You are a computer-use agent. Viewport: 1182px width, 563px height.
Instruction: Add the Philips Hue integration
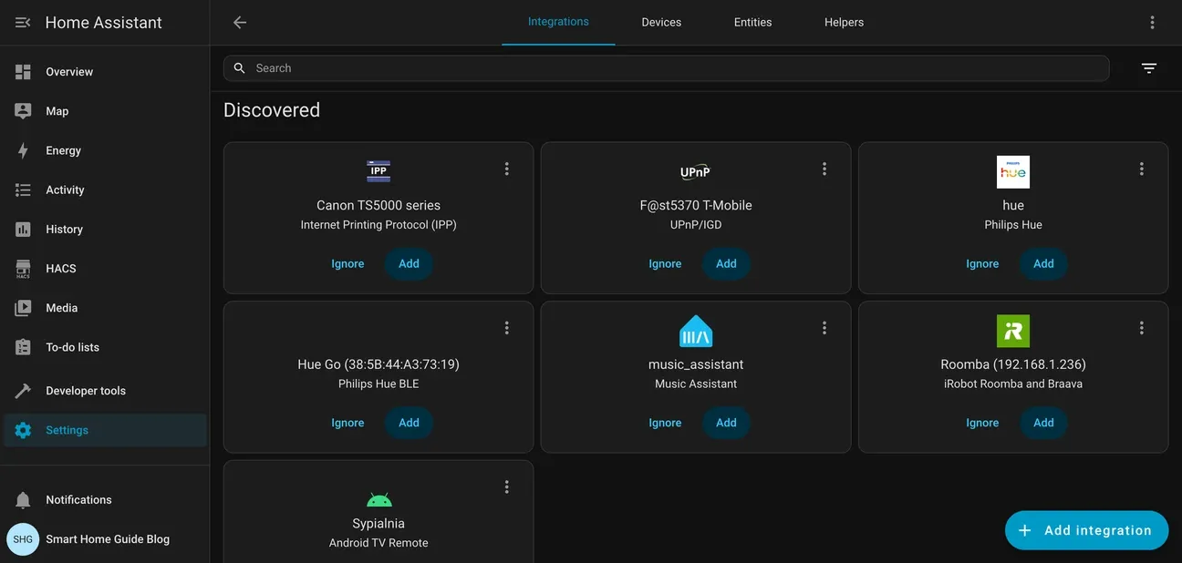[x=1043, y=264]
